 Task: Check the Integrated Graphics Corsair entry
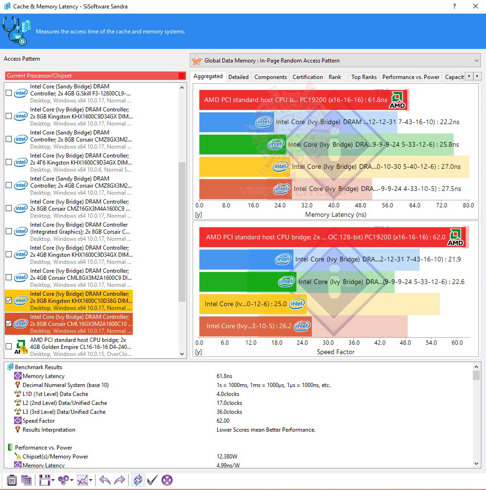[x=9, y=231]
